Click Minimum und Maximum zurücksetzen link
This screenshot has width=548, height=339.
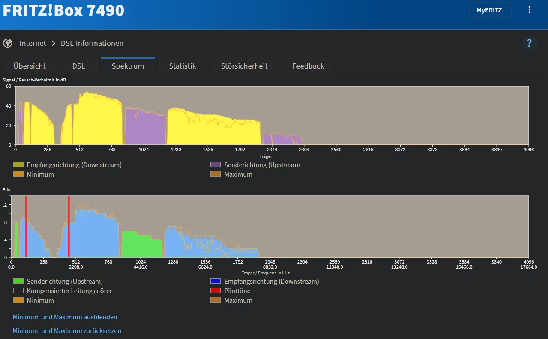[x=67, y=331]
